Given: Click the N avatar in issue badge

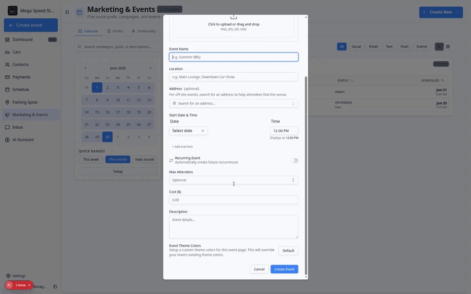Looking at the screenshot, I should tap(10, 285).
